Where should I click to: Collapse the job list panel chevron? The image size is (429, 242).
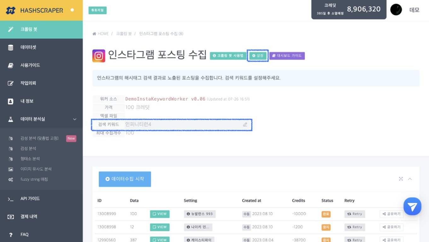tap(410, 179)
